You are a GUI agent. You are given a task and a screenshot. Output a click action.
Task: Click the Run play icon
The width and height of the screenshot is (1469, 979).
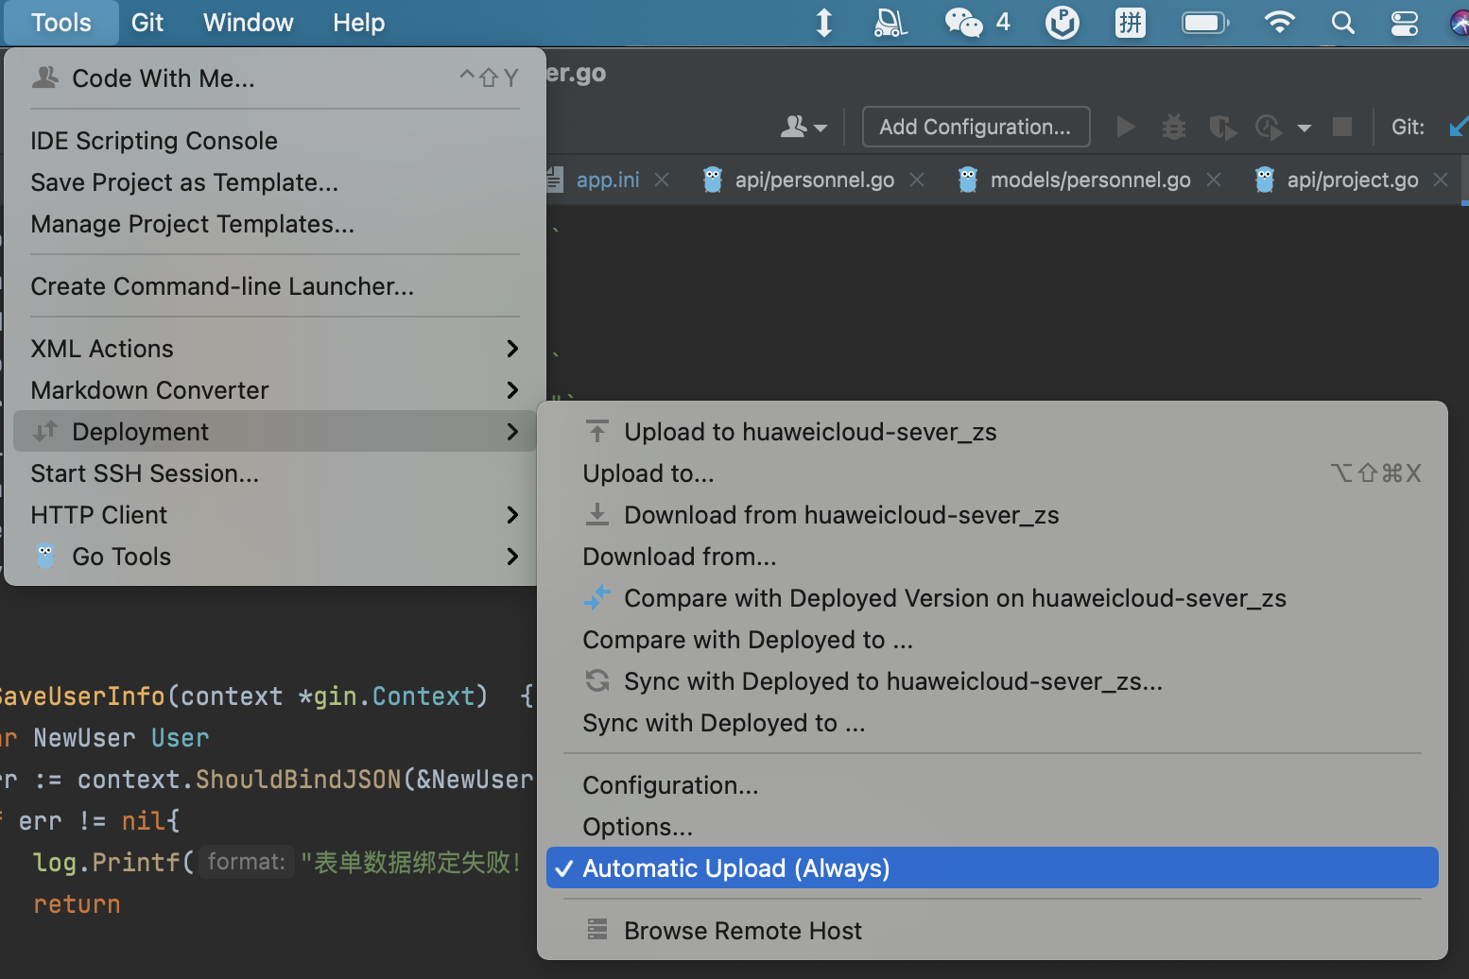point(1125,127)
